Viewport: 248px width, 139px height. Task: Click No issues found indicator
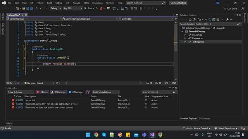(x=33, y=83)
